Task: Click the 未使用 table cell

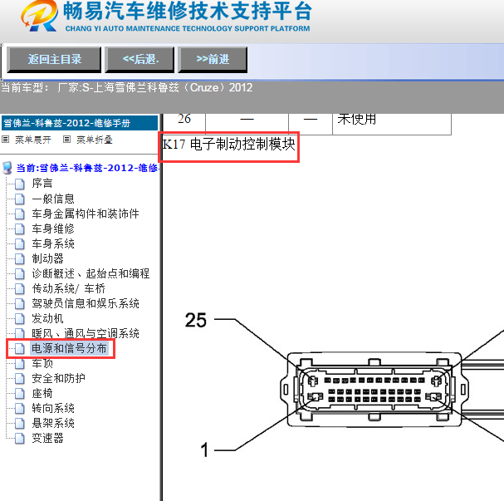Action: tap(392, 124)
